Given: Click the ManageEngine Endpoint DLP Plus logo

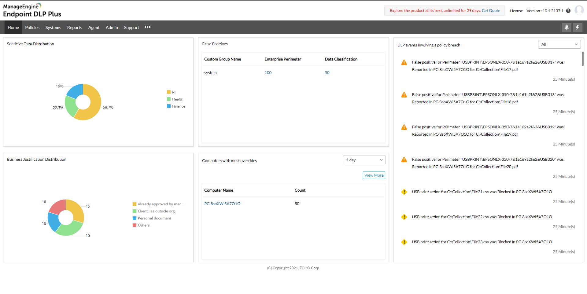Looking at the screenshot, I should pyautogui.click(x=32, y=10).
